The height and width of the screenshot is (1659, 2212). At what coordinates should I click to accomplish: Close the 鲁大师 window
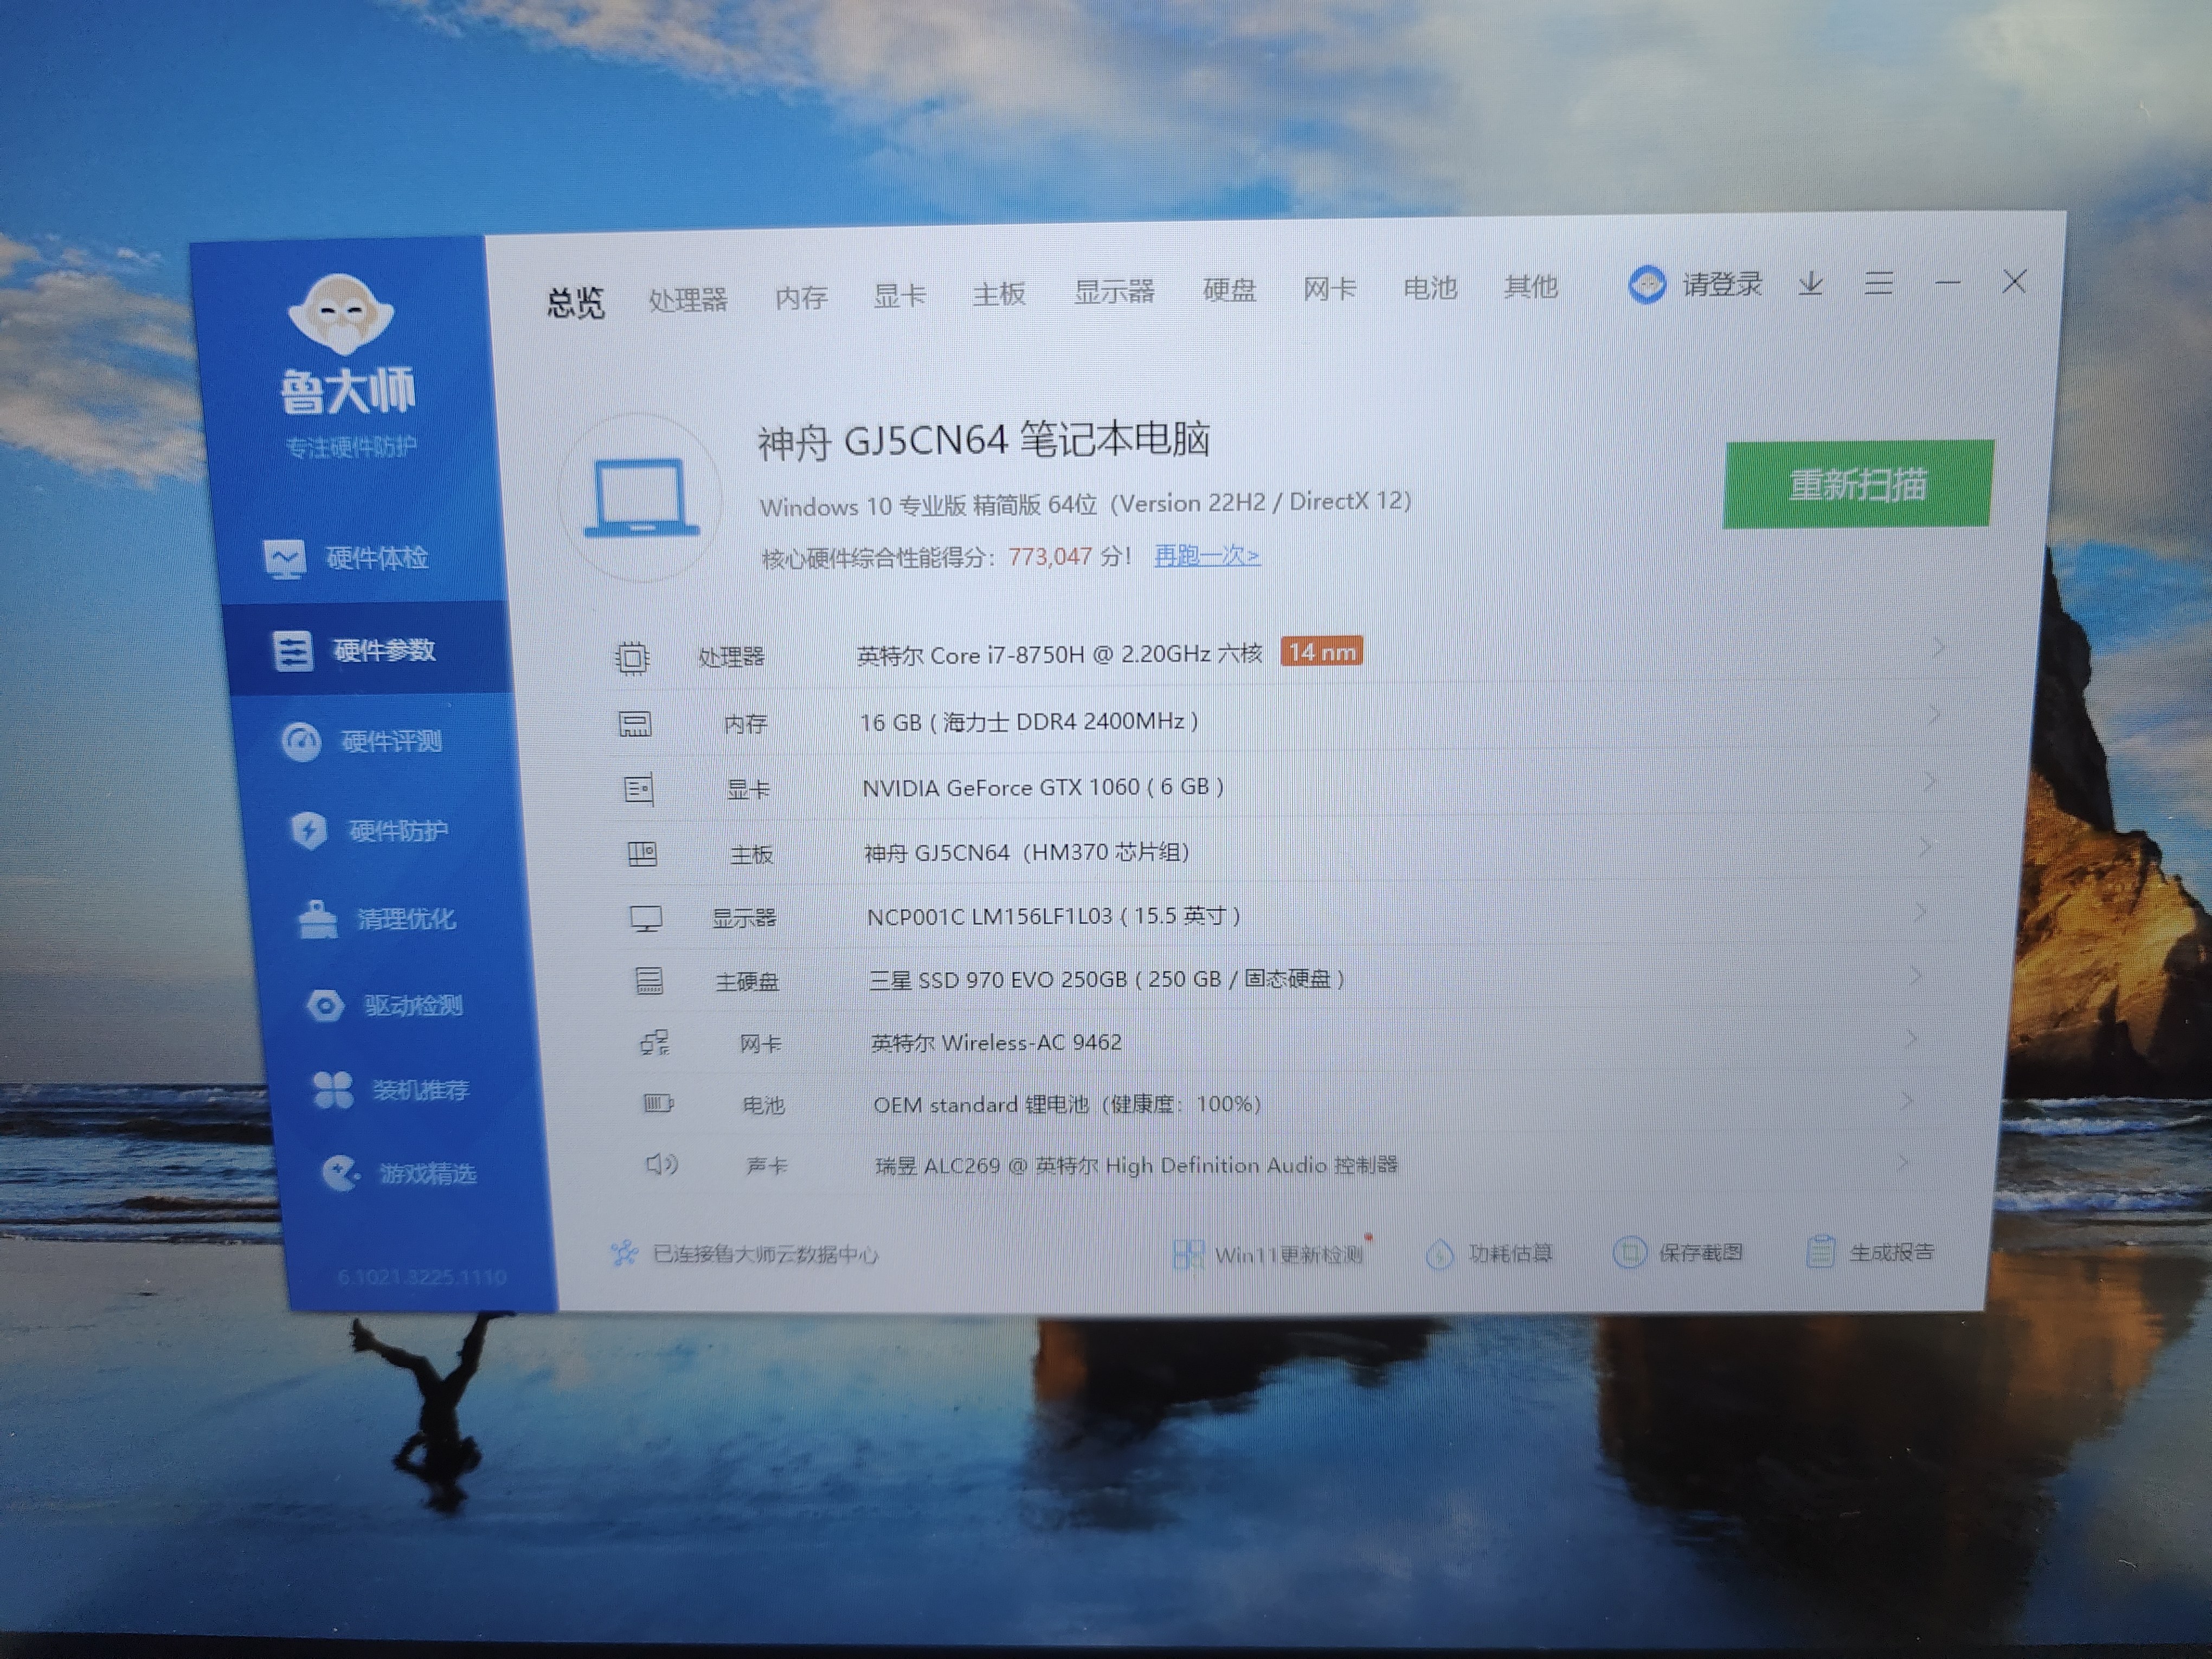pyautogui.click(x=2014, y=282)
